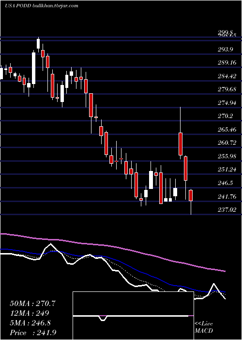Select the 270.2 price axis label
This screenshot has height=340, width=242.
click(225, 116)
